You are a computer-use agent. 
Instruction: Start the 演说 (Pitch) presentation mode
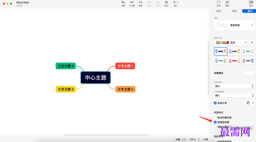pos(227,3)
